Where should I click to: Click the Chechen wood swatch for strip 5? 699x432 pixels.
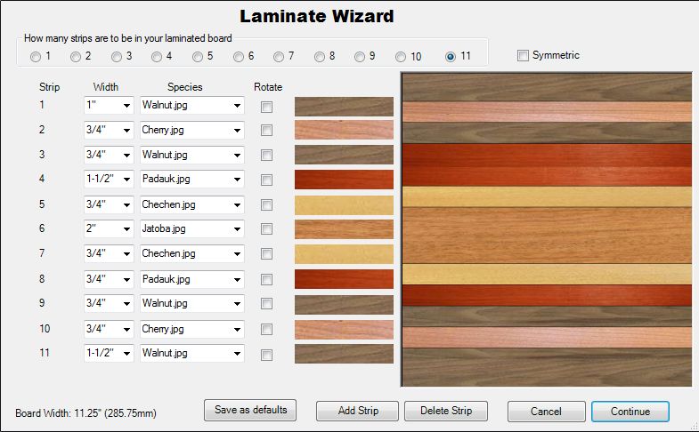tap(344, 204)
